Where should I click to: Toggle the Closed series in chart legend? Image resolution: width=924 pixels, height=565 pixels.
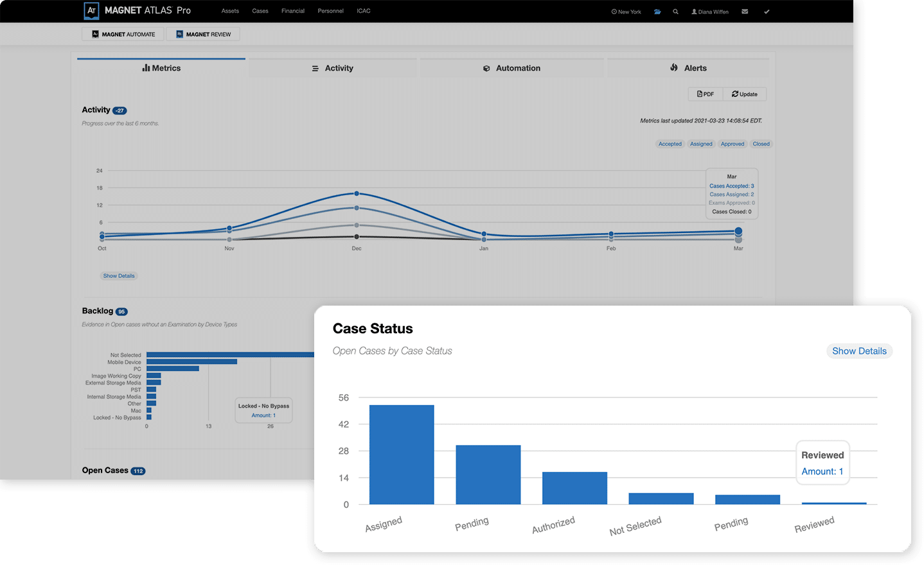[x=761, y=144]
